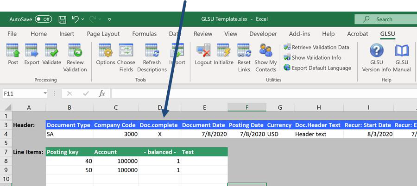Select column F header
Screen dimensions: 417x186
click(247, 107)
